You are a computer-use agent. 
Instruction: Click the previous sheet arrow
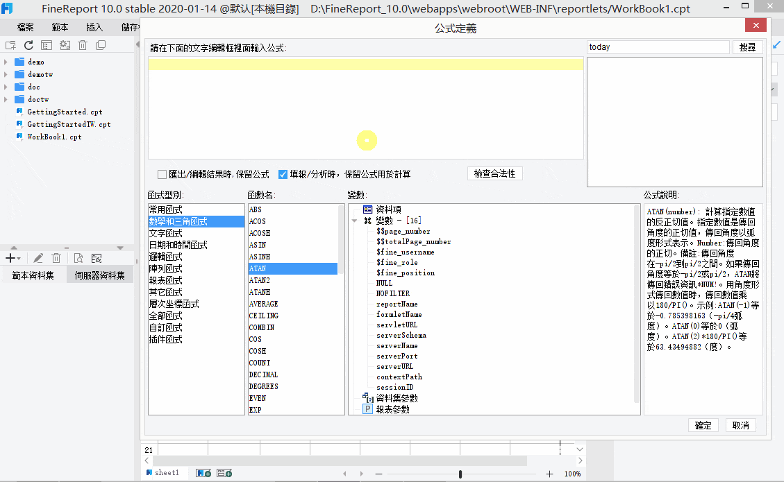click(344, 474)
